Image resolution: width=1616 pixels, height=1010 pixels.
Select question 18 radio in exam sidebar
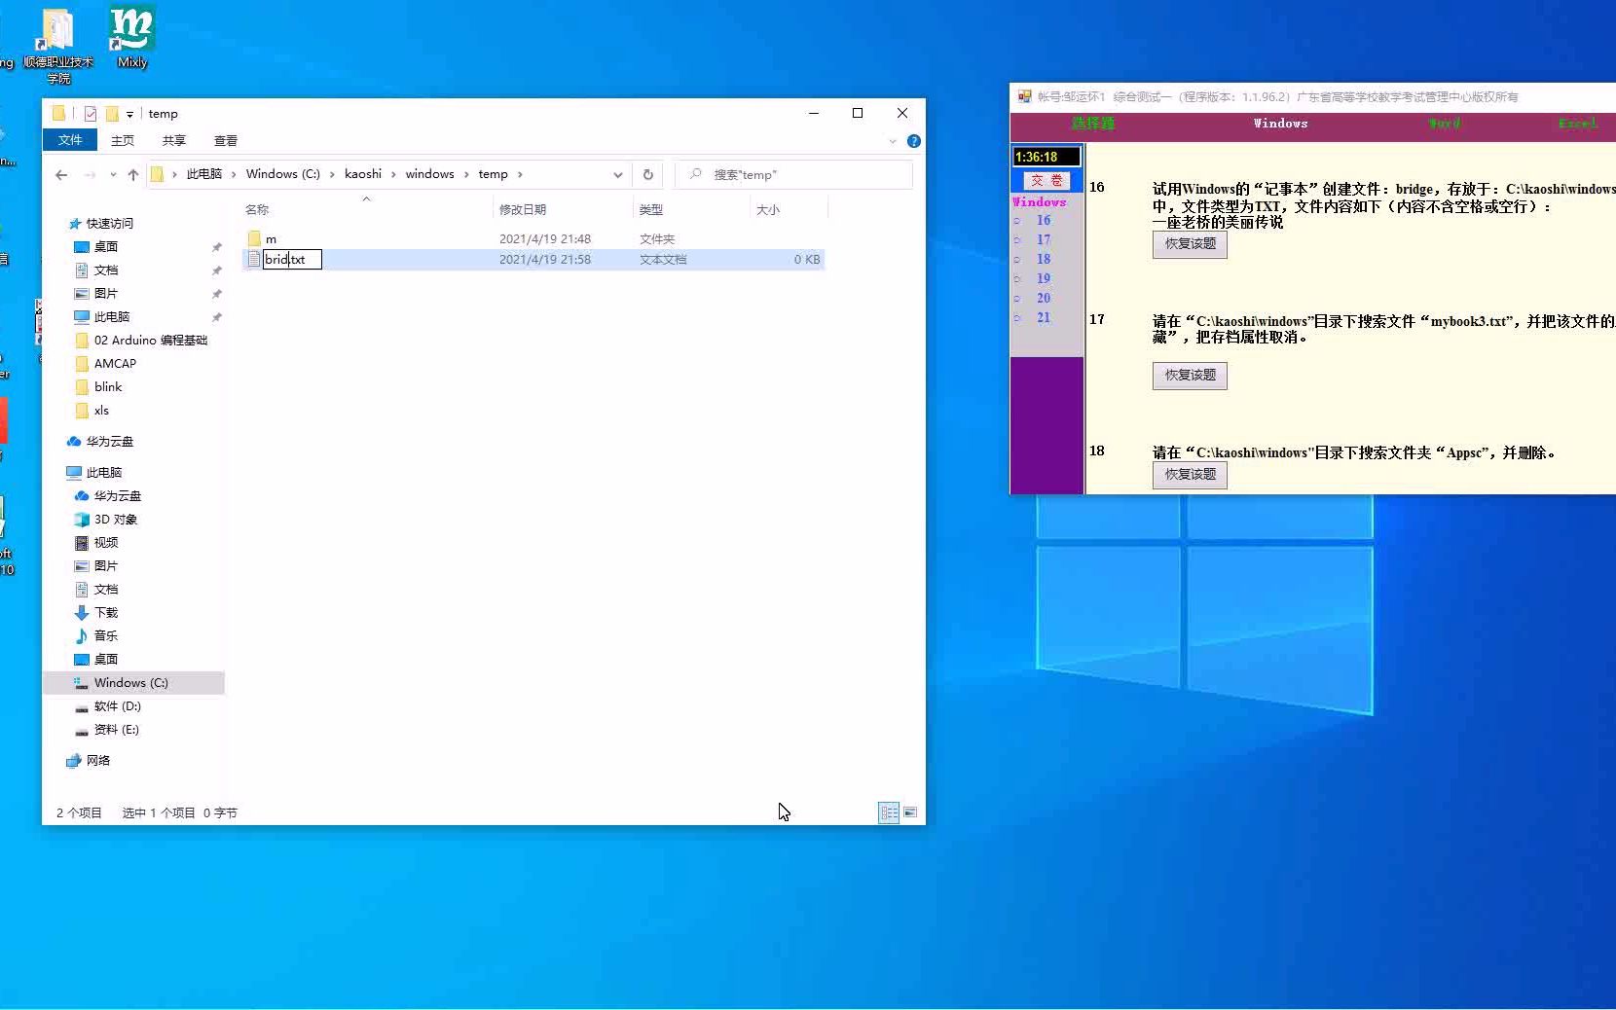pyautogui.click(x=1017, y=260)
